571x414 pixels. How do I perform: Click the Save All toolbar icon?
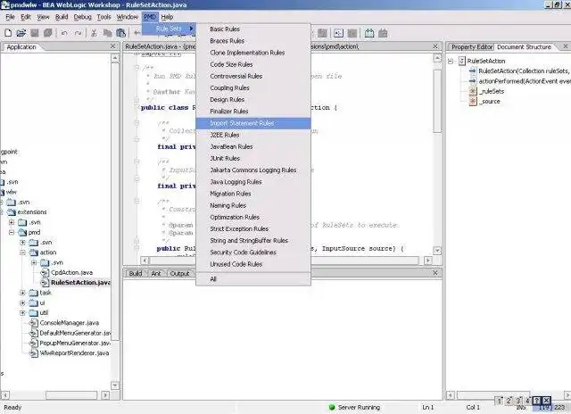(x=47, y=33)
